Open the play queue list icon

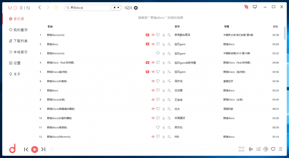pos(280,149)
